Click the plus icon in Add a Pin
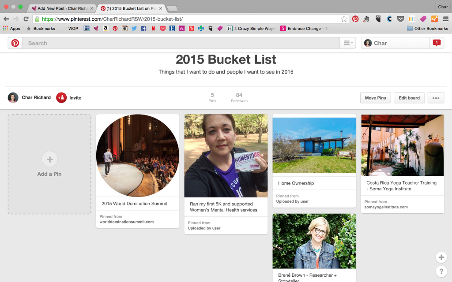Viewport: 452px width, 282px height. point(49,159)
